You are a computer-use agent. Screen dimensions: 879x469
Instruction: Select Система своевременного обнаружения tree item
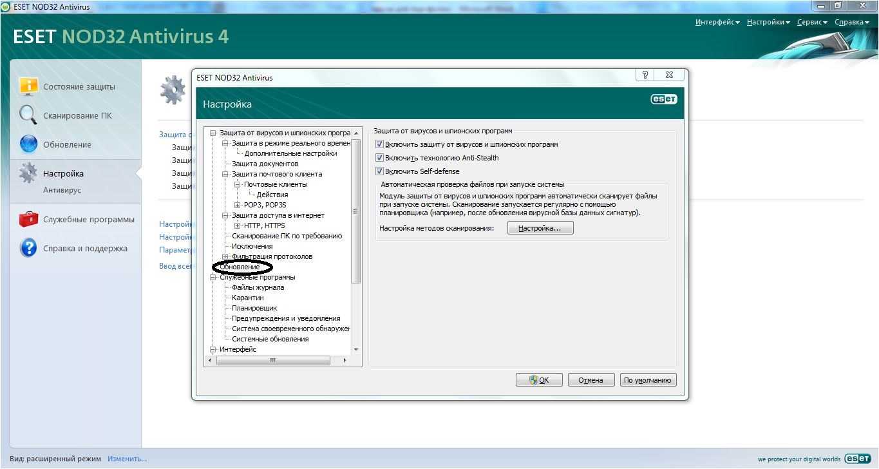click(291, 329)
